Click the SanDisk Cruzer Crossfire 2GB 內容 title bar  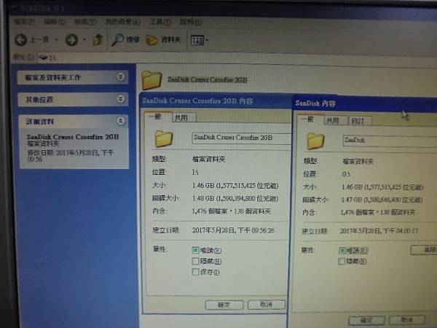(x=216, y=101)
